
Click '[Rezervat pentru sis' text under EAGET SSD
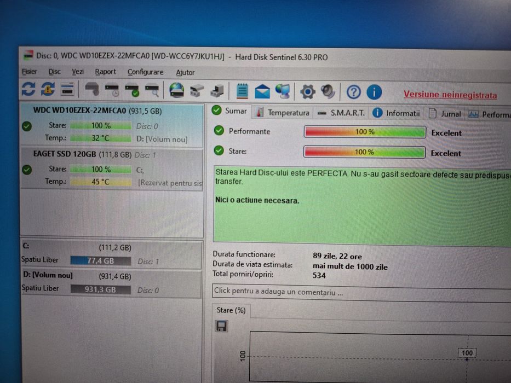[170, 183]
